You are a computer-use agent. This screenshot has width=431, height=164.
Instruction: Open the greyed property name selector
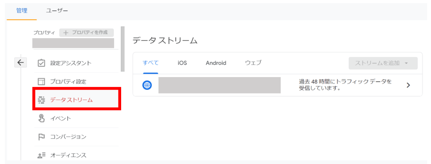(73, 43)
